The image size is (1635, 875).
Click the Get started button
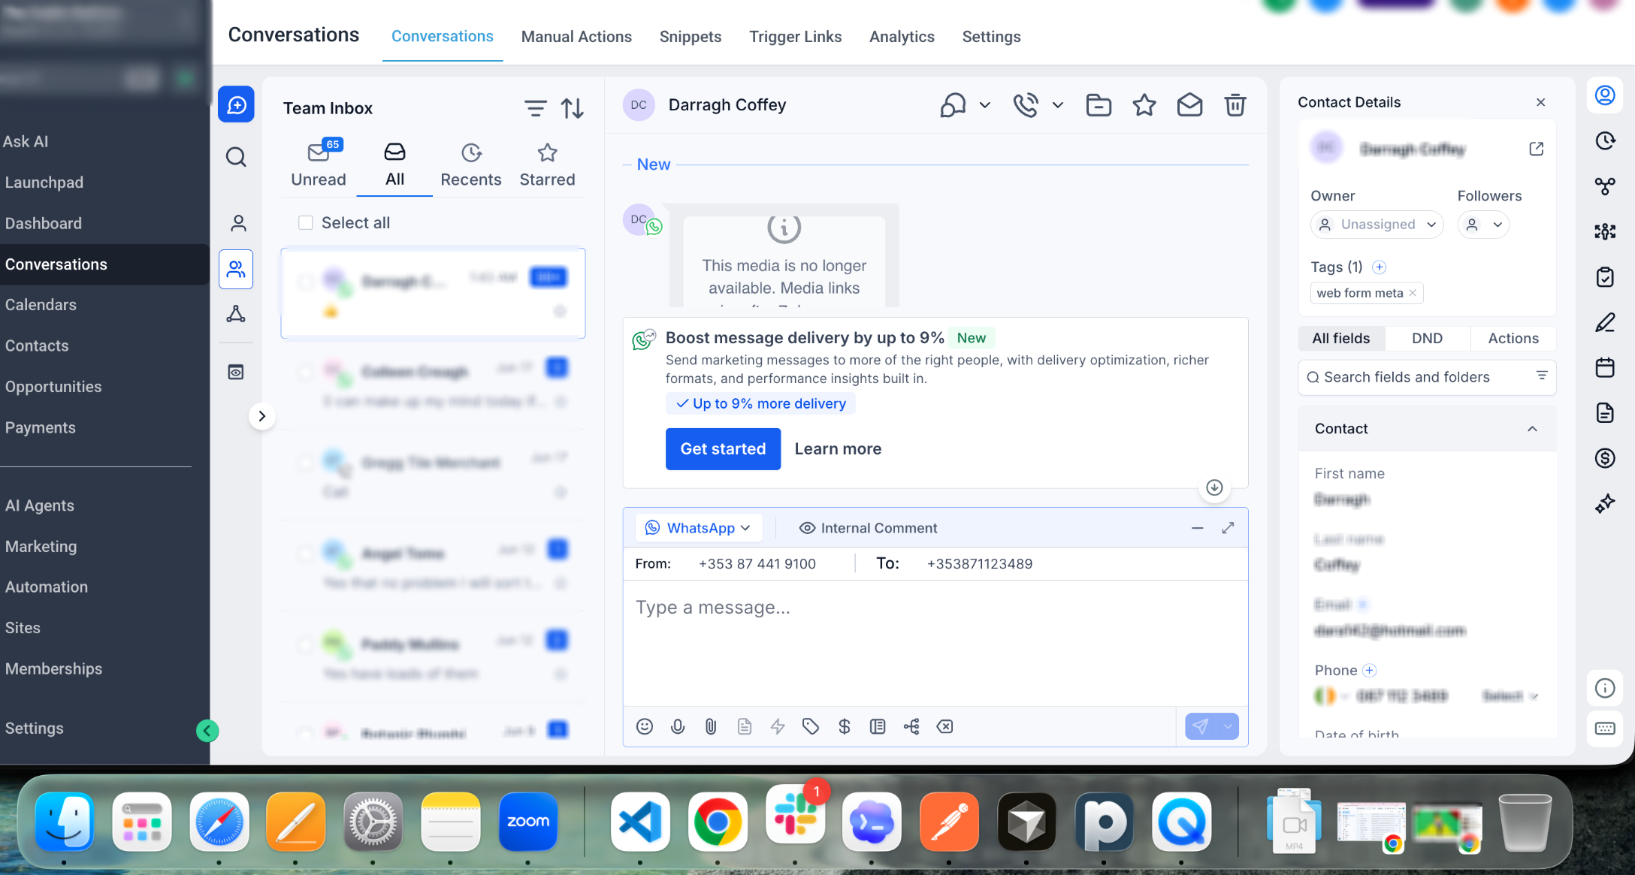pos(723,449)
